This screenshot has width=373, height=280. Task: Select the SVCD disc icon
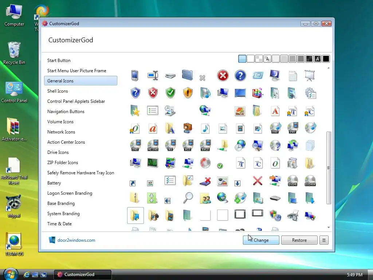click(205, 145)
